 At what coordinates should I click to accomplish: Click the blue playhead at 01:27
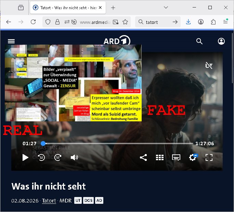pyautogui.click(x=43, y=143)
